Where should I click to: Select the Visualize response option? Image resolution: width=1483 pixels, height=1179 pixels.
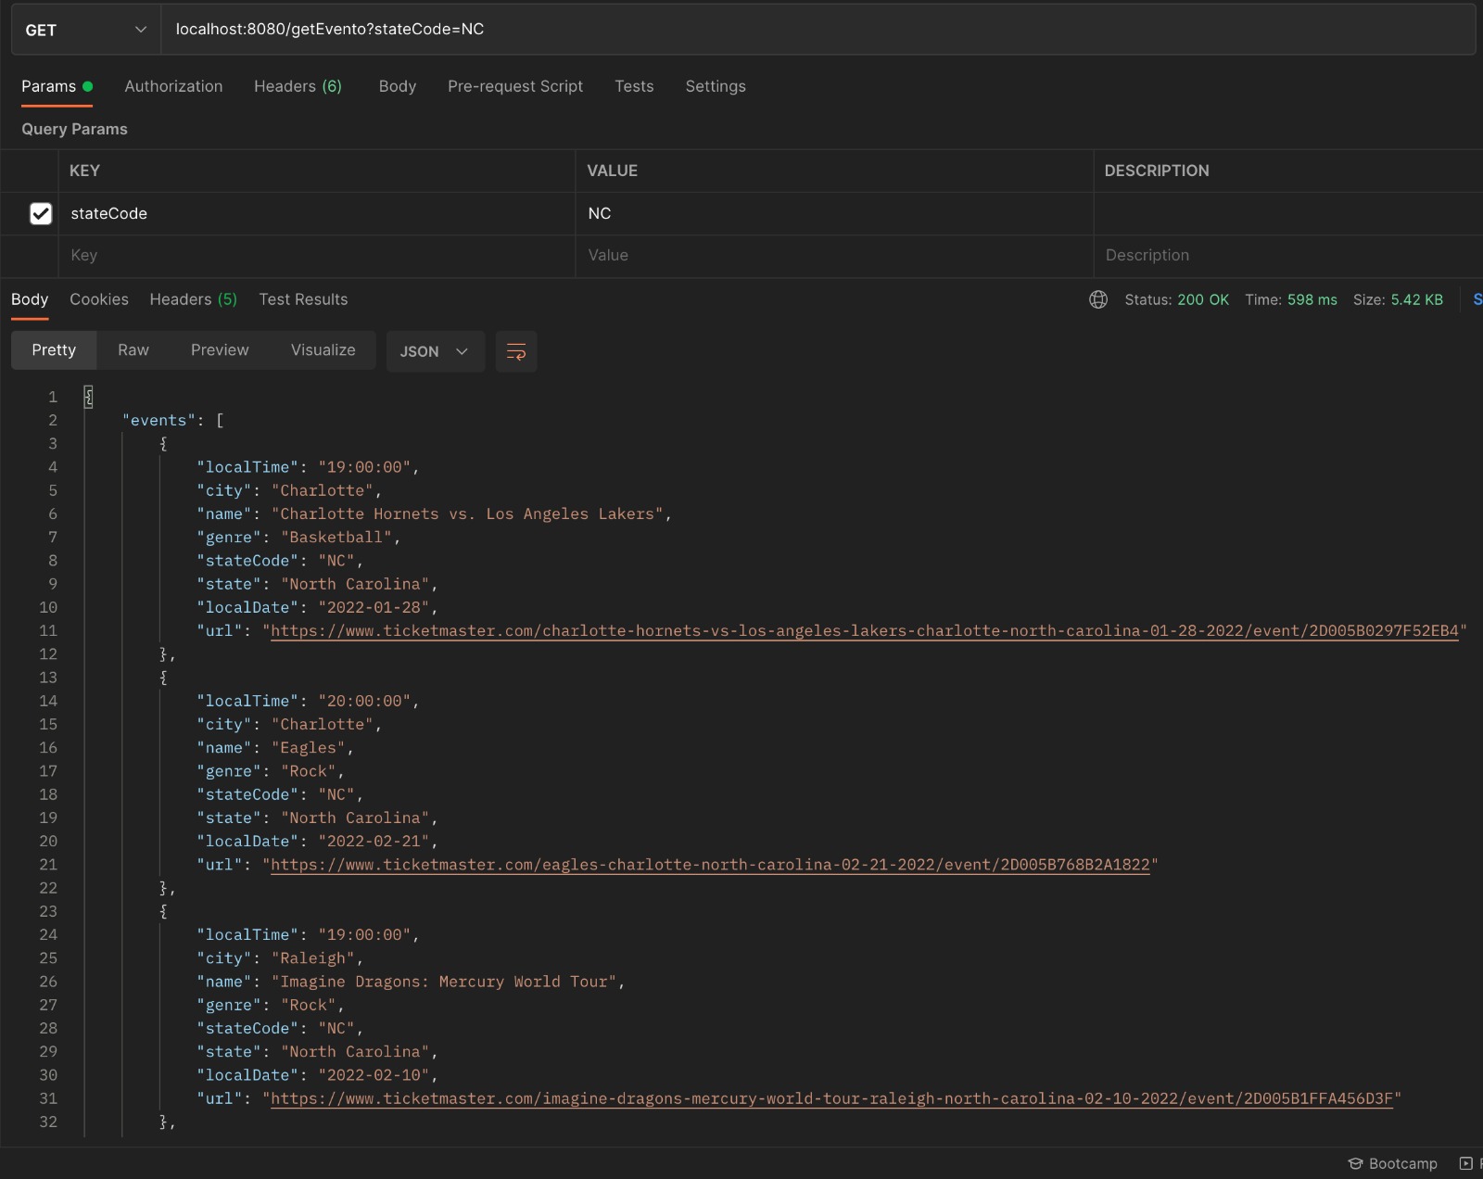(323, 350)
